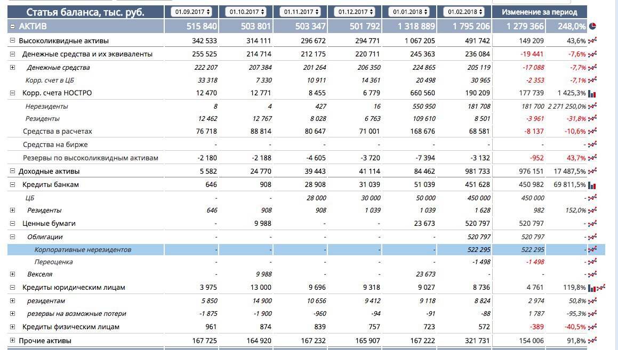Expand Кредиты физическим лицам row
The image size is (618, 350).
[x=12, y=327]
